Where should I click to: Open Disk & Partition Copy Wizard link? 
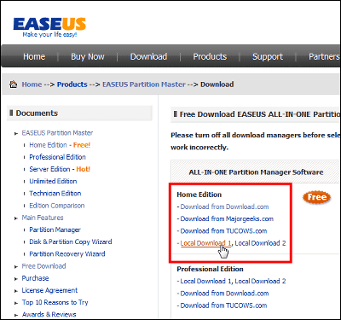coord(71,241)
